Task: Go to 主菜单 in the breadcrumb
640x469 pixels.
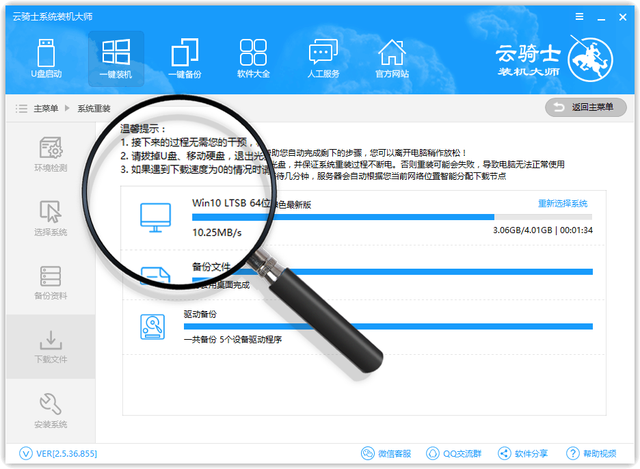Action: pyautogui.click(x=46, y=109)
